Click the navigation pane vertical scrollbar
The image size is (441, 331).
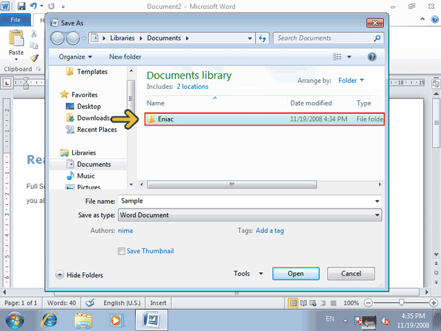click(x=131, y=99)
